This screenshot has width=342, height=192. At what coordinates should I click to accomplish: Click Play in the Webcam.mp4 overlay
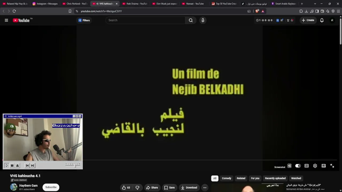pyautogui.click(x=7, y=166)
